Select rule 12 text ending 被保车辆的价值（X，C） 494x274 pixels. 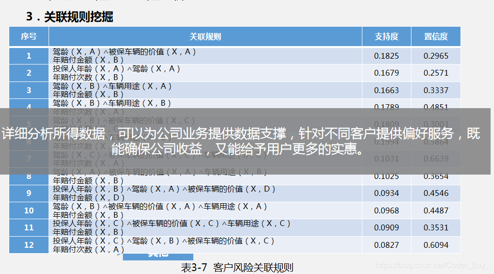[x=164, y=241]
